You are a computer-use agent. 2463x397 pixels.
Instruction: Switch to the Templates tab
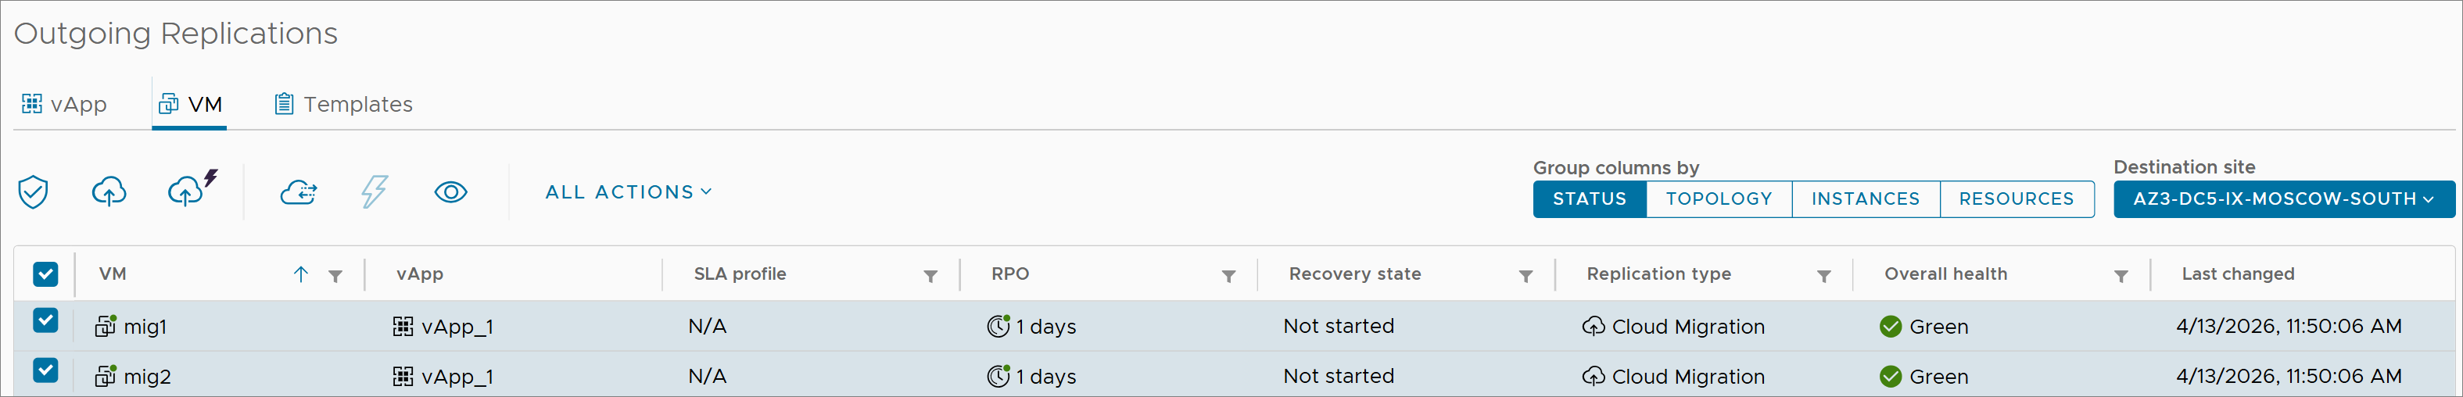[343, 104]
